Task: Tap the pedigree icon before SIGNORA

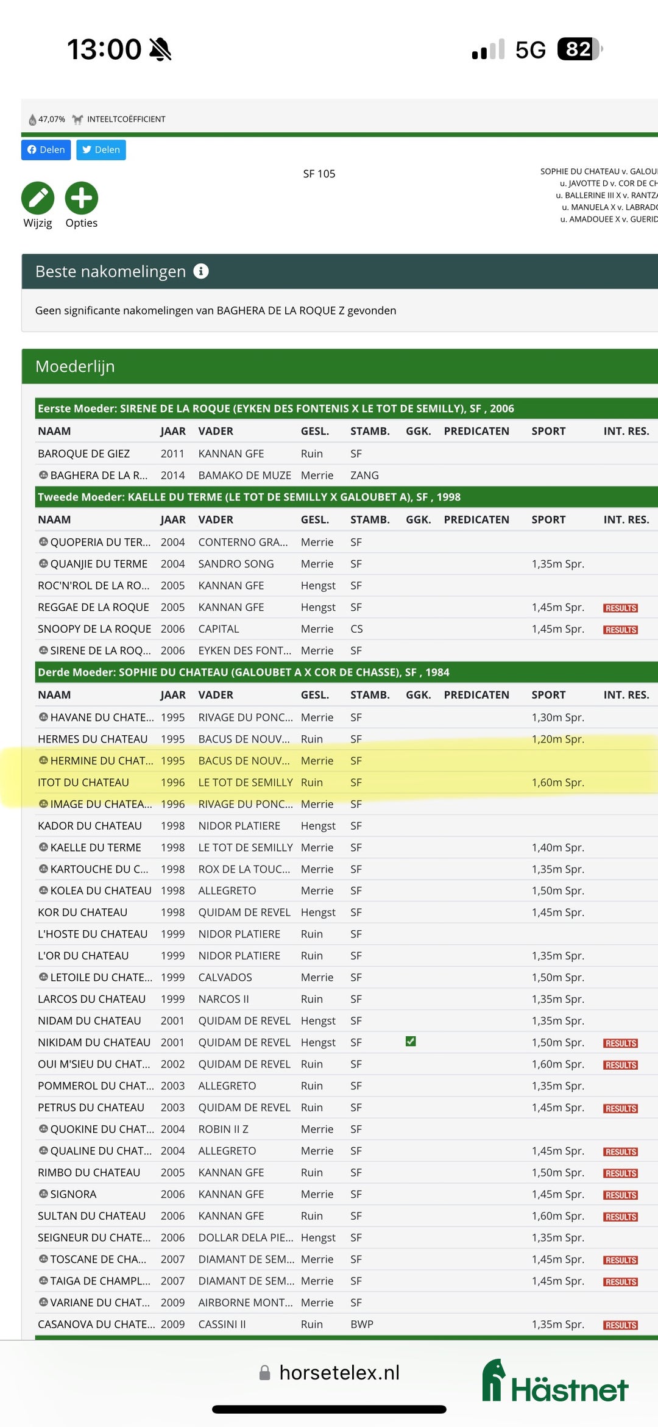Action: 43,1194
